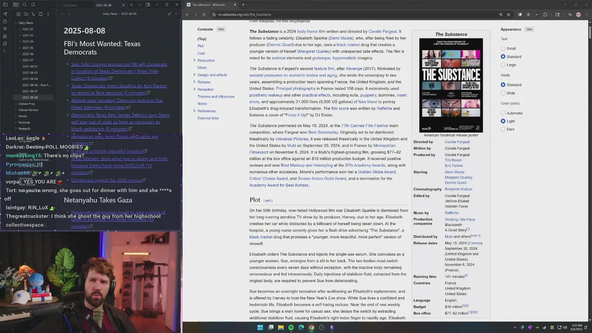592x333 pixels.
Task: Open a new browser tab
Action: 243,5
